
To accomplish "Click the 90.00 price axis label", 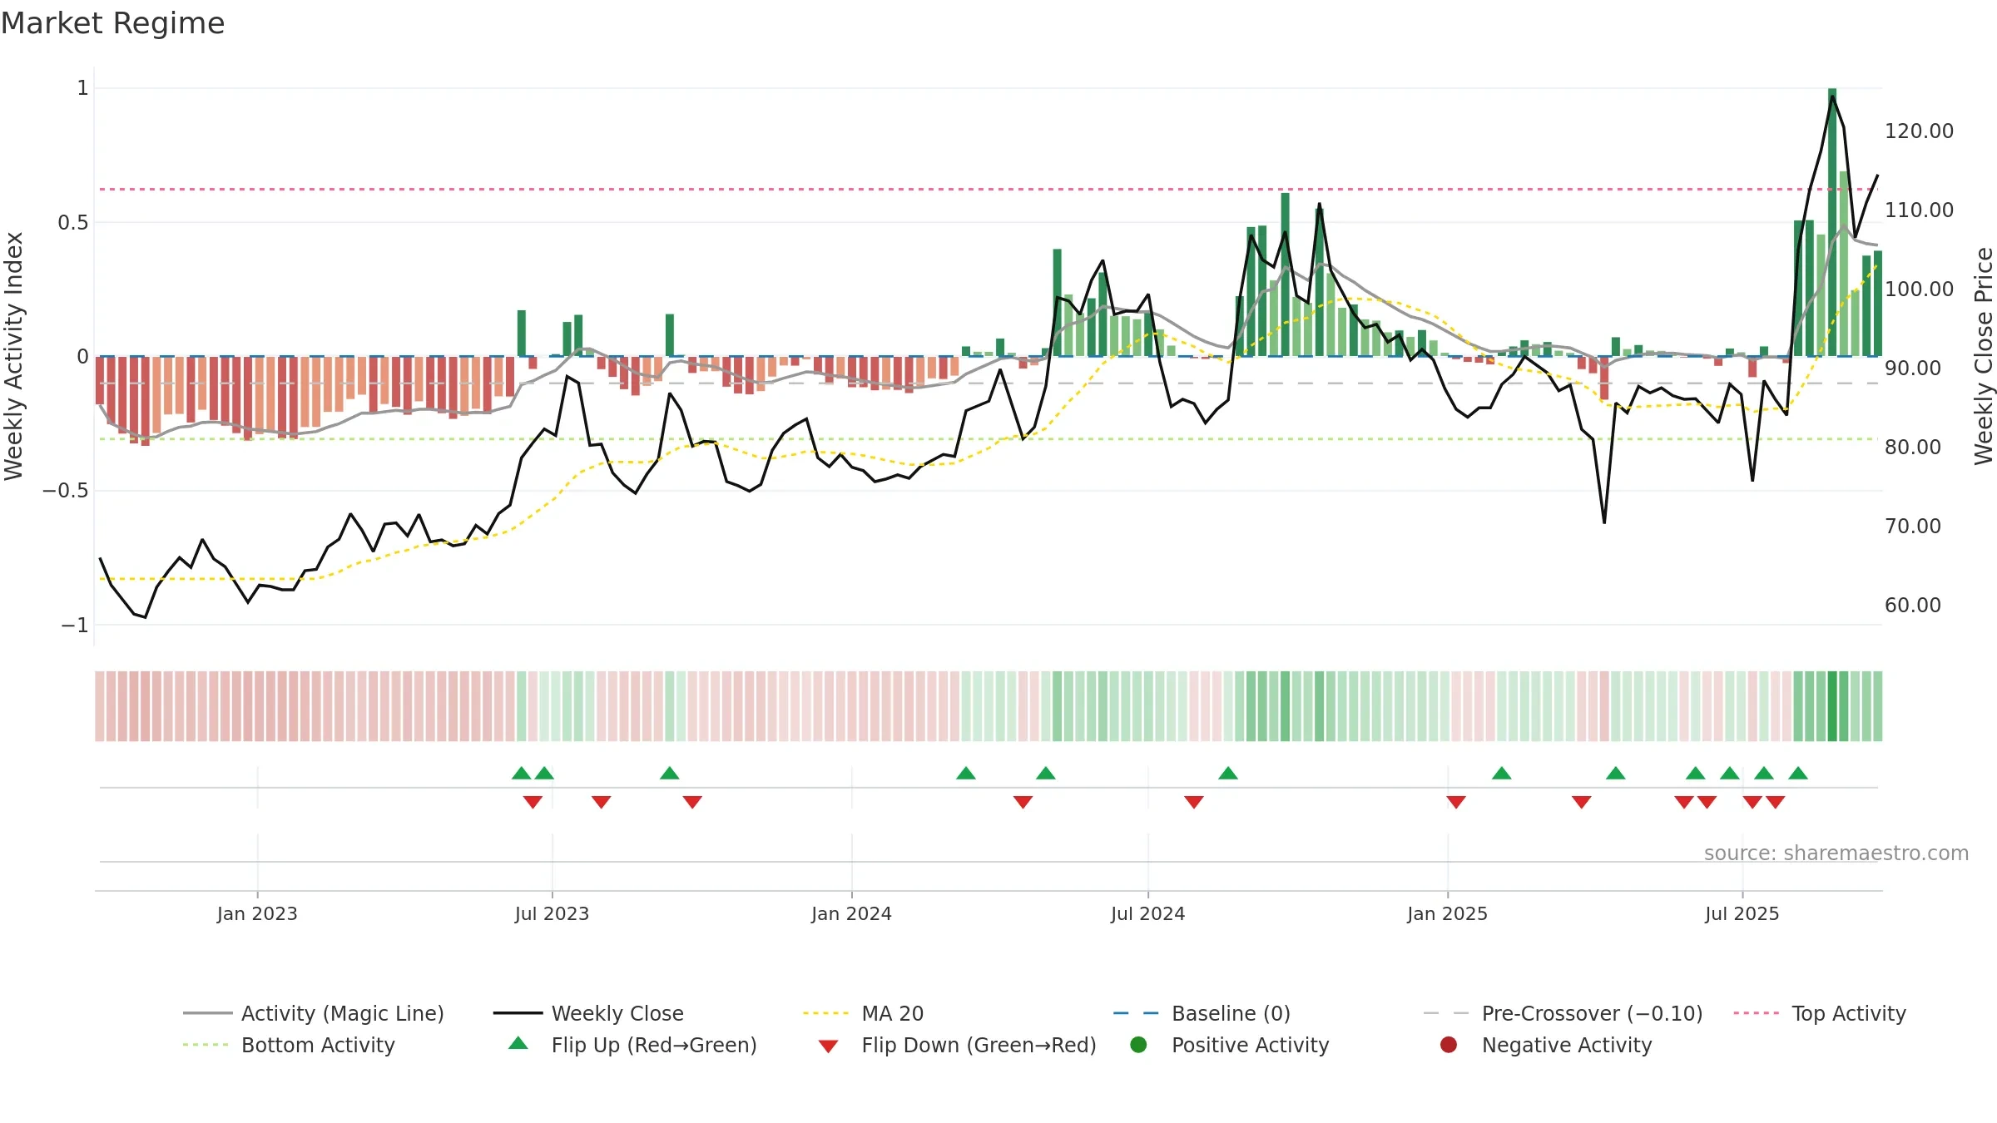I will tap(1913, 369).
